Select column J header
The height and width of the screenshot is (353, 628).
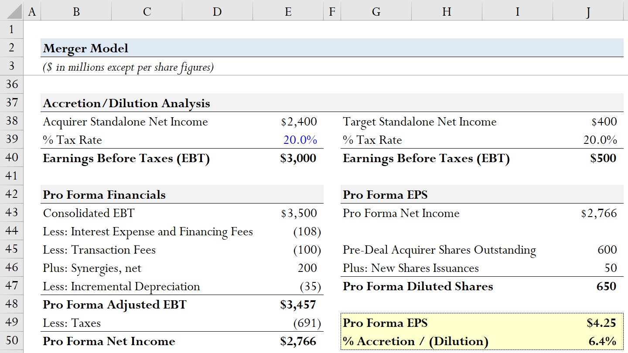tap(588, 11)
